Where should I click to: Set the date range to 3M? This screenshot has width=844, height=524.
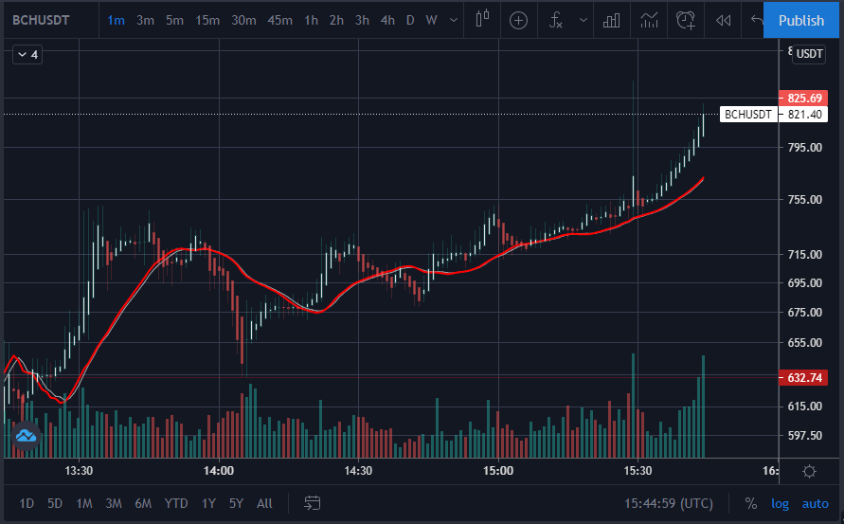(114, 503)
